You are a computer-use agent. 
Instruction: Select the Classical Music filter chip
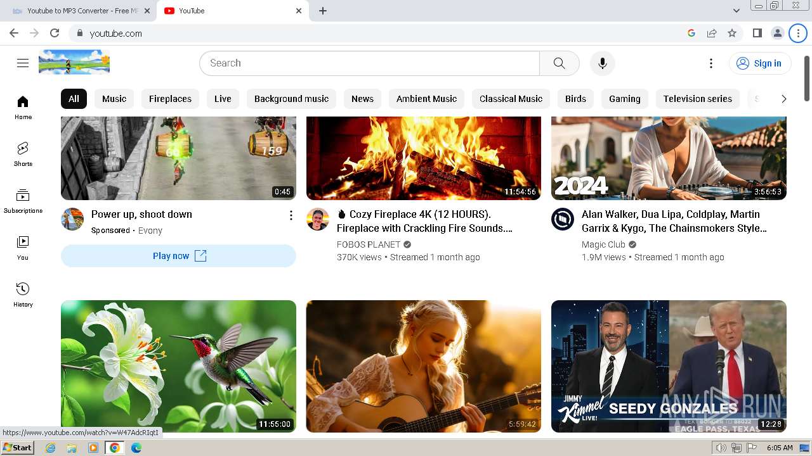tap(511, 99)
